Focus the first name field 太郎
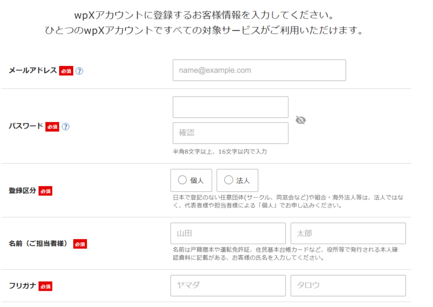Screen dimensions: 433x307 [x=348, y=233]
